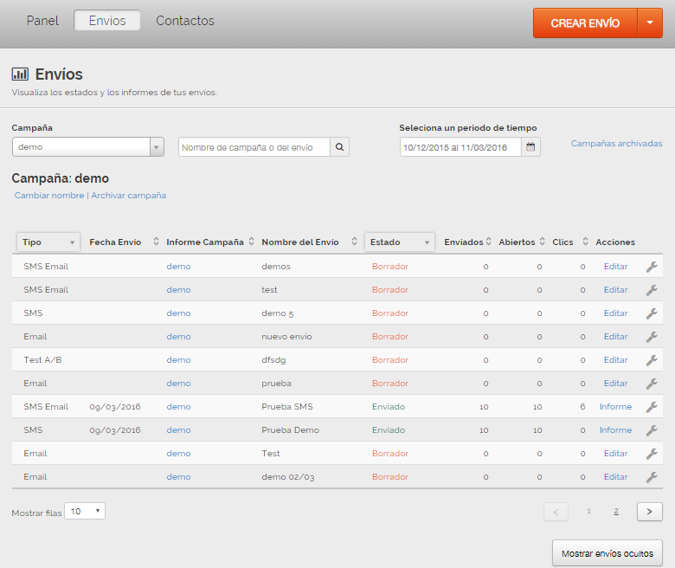Click Borrador status in test row
The width and height of the screenshot is (675, 568).
coord(390,290)
